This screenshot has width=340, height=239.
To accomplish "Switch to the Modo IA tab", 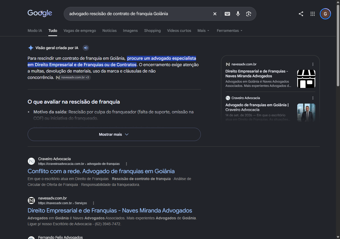I will pyautogui.click(x=35, y=31).
